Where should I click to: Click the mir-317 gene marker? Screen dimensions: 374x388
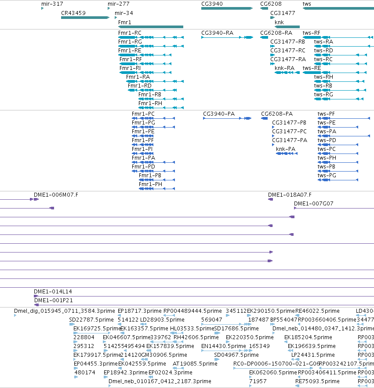click(43, 8)
